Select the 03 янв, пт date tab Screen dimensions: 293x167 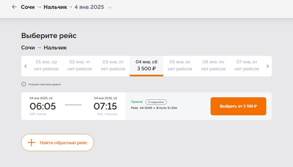tap(113, 66)
